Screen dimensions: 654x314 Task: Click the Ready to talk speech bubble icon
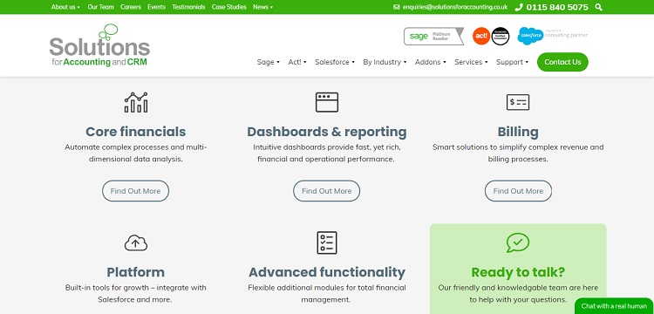(518, 242)
